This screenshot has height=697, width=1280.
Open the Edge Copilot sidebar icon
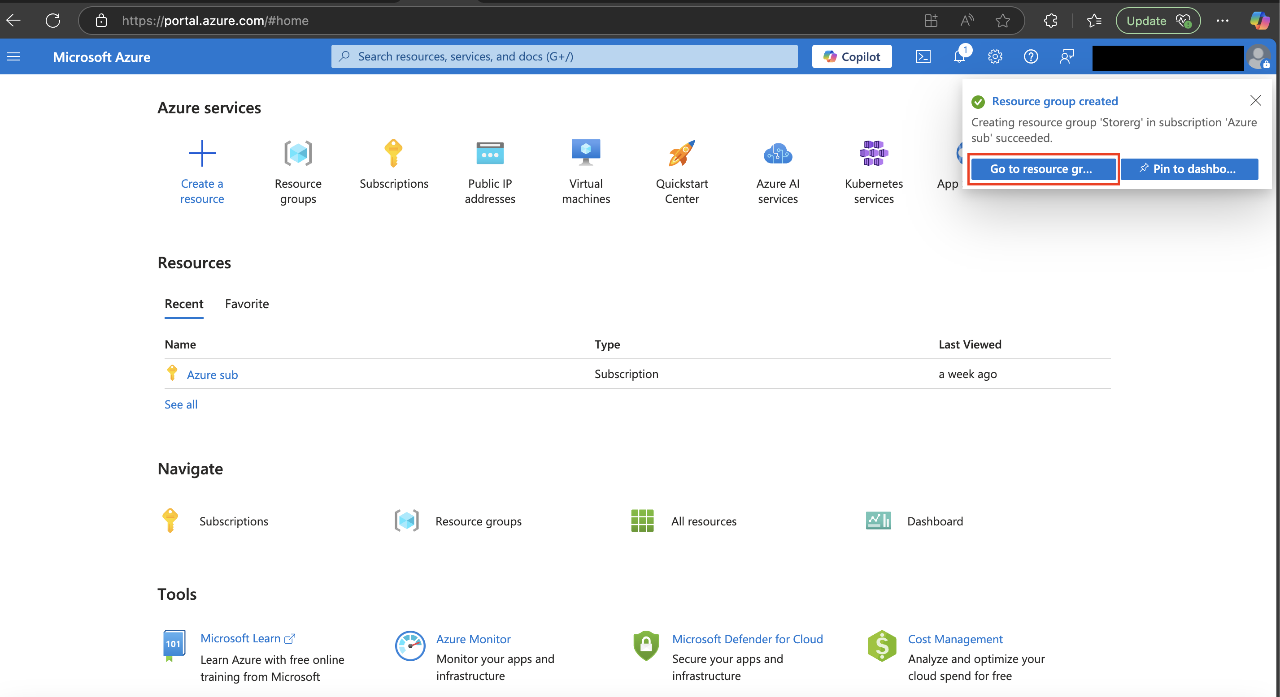coord(1260,20)
